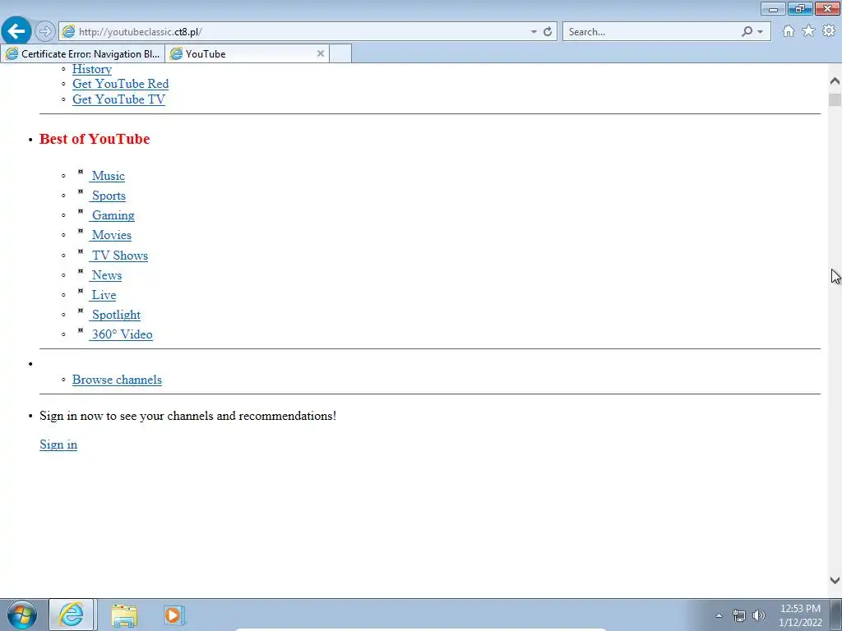Image resolution: width=842 pixels, height=631 pixels.
Task: Open a new blank tab
Action: (340, 53)
